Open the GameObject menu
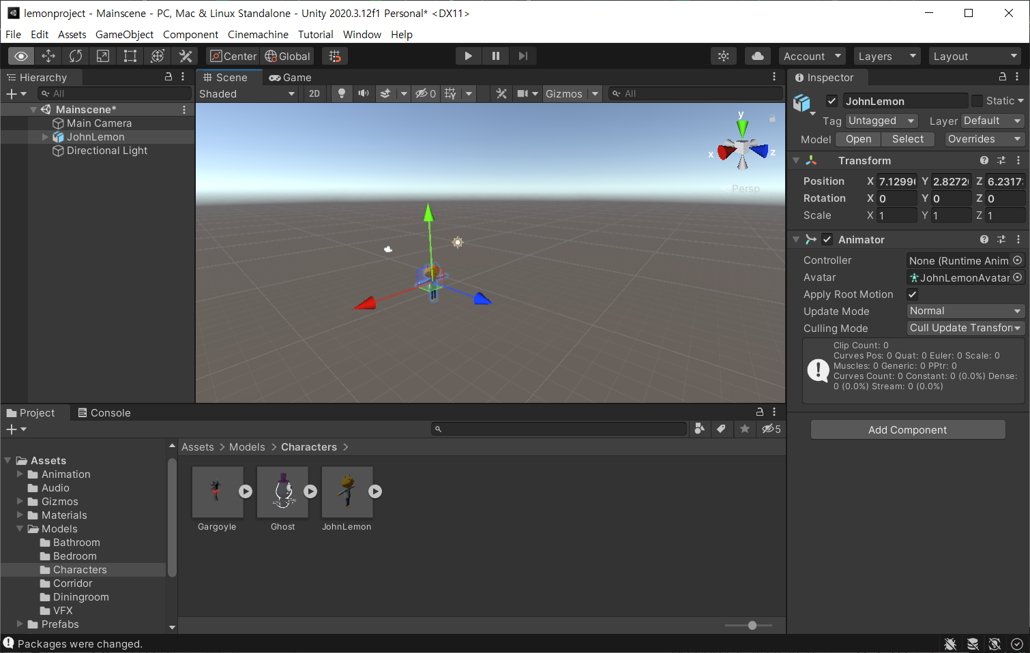The width and height of the screenshot is (1030, 653). 124,34
